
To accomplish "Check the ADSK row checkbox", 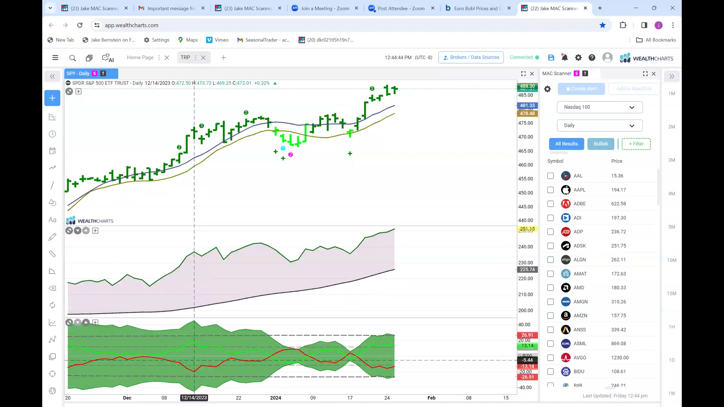I will point(551,246).
